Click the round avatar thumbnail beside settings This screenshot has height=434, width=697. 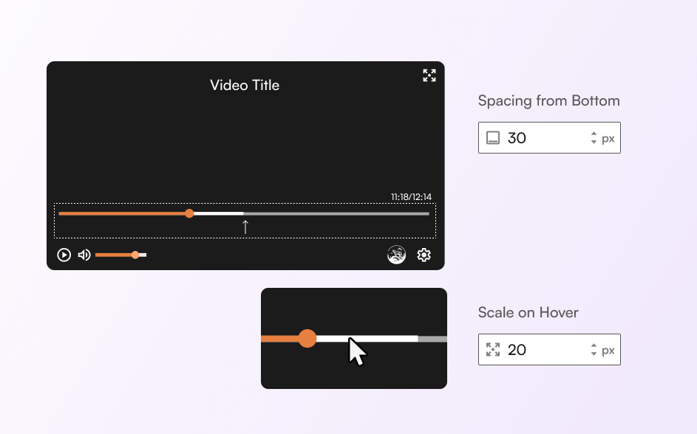(396, 255)
